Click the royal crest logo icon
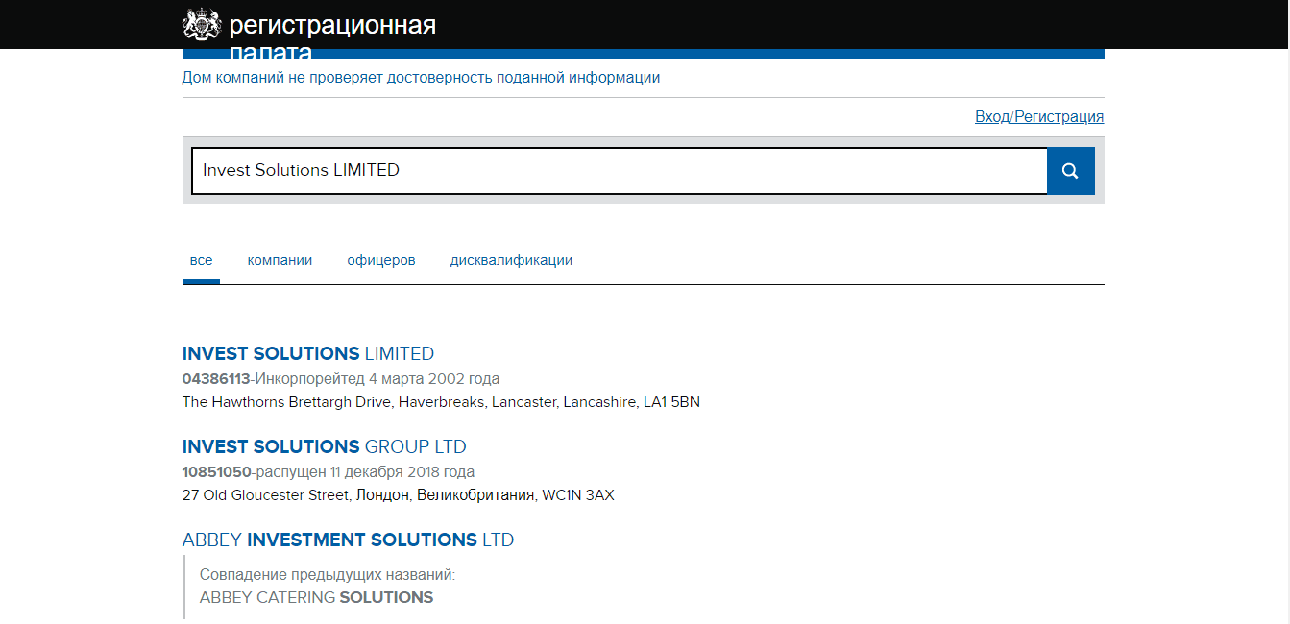The image size is (1290, 624). pyautogui.click(x=202, y=25)
